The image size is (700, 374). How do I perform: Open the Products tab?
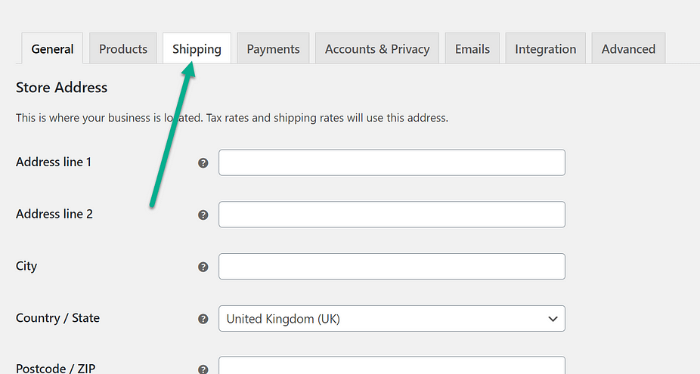[123, 49]
